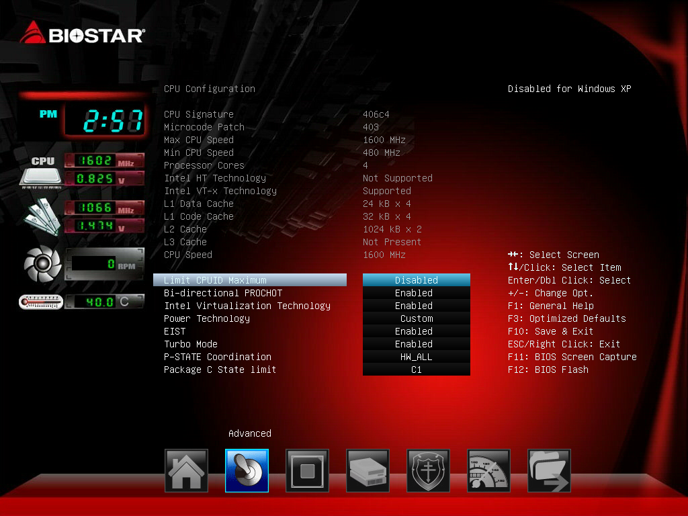688x516 pixels.
Task: Click L1 Data Cache 24 kB x 4
Action: [x=386, y=203]
